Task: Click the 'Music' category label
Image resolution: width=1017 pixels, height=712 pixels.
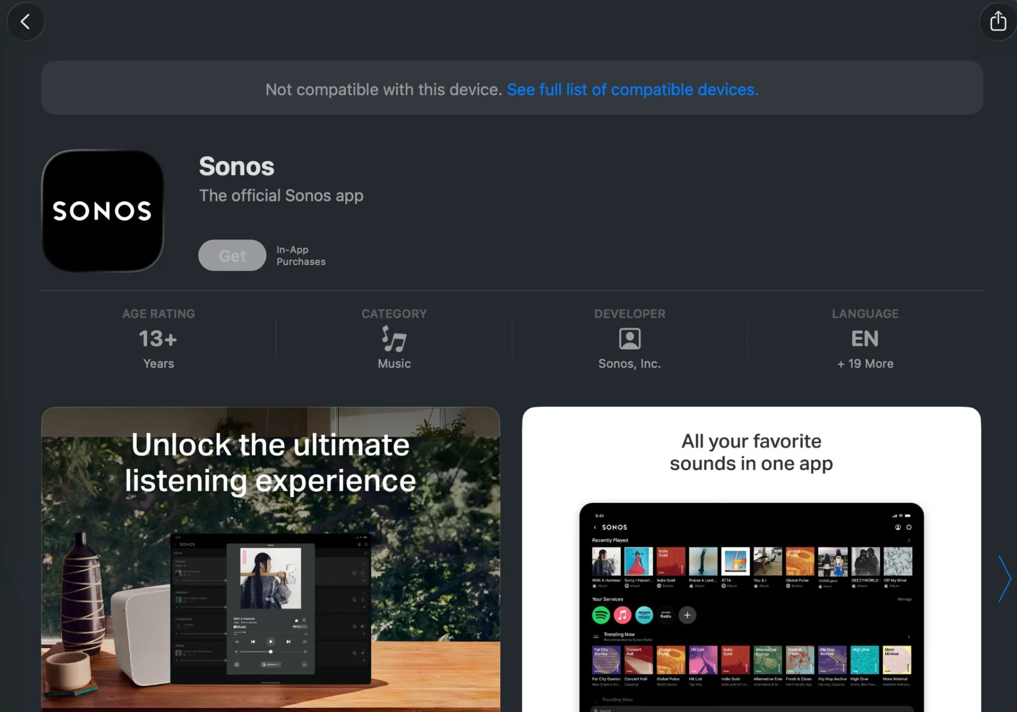Action: [394, 364]
